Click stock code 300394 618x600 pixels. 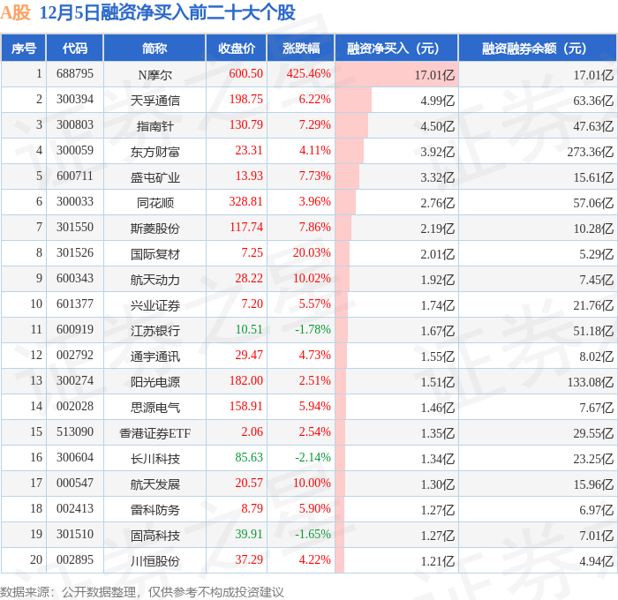click(75, 100)
